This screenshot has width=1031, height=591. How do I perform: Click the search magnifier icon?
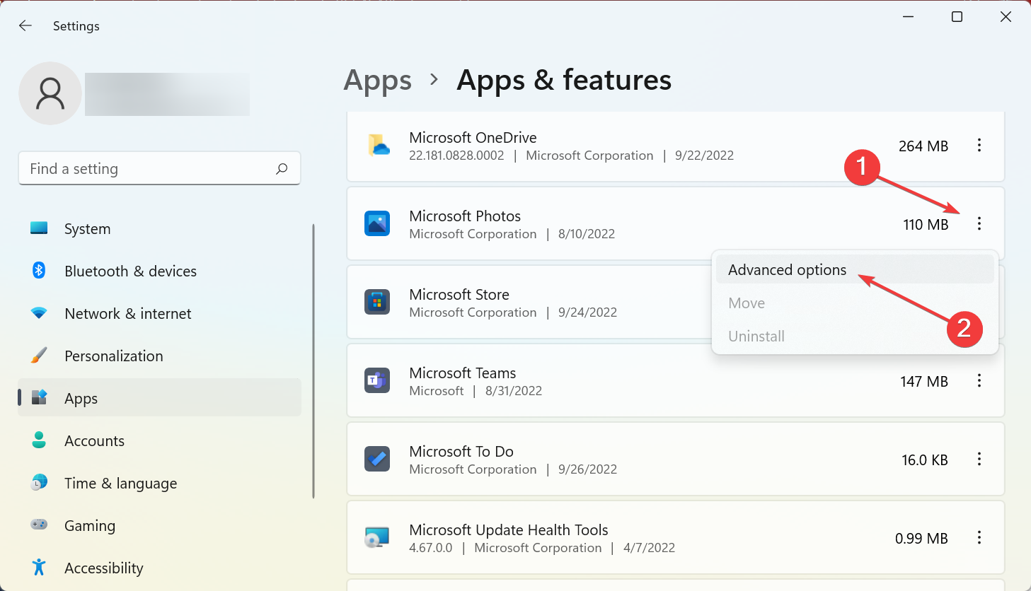click(x=282, y=169)
